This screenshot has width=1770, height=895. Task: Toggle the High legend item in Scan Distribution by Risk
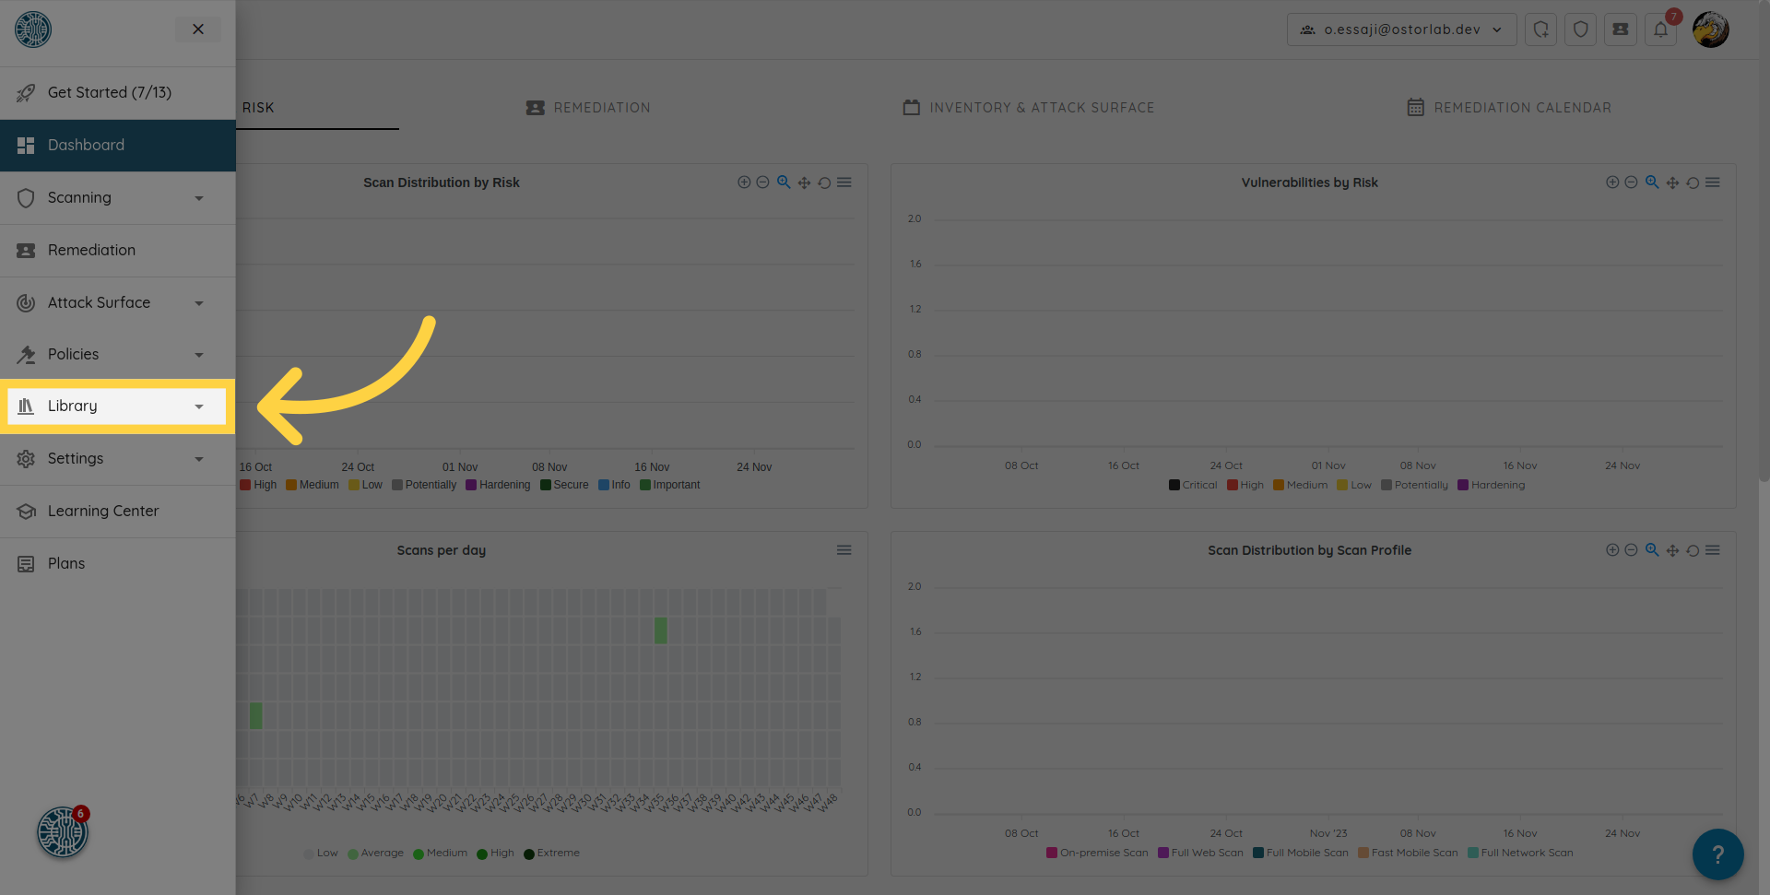click(258, 485)
